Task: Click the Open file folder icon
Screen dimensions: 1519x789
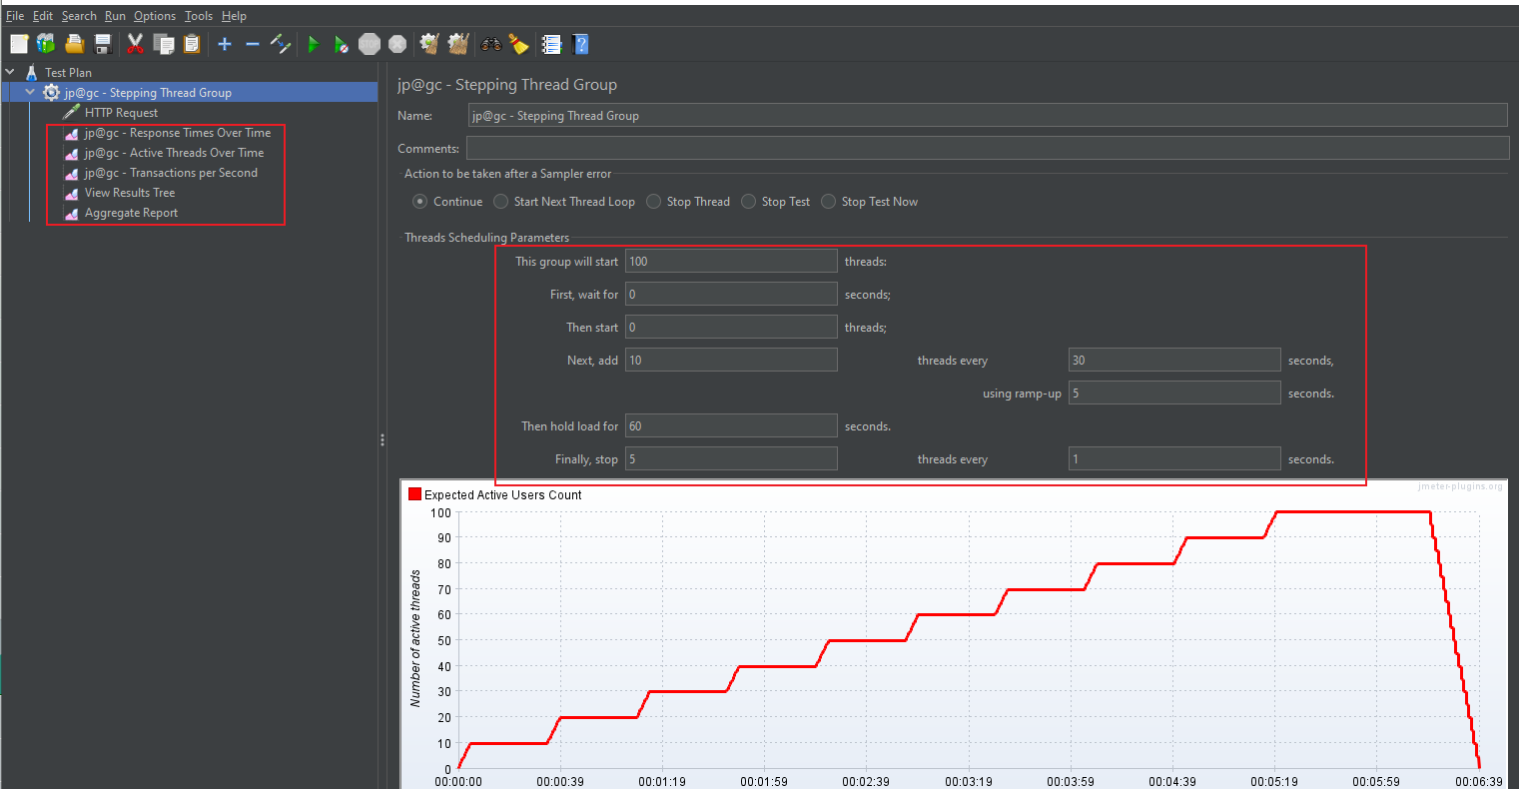Action: [74, 44]
